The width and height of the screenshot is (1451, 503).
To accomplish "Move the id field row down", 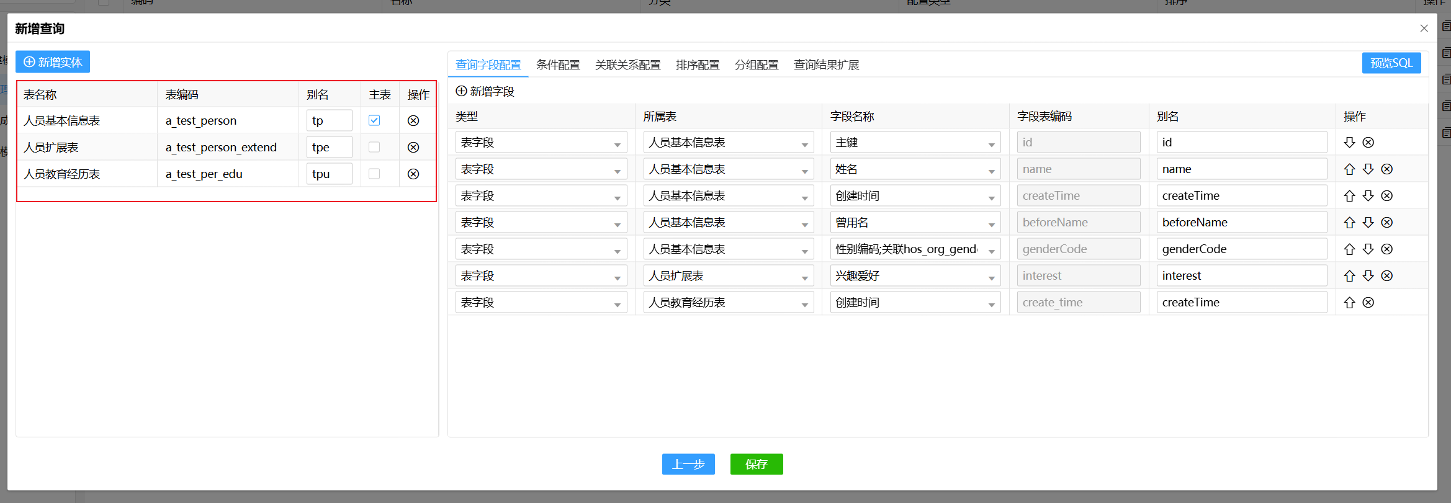I will tap(1349, 143).
